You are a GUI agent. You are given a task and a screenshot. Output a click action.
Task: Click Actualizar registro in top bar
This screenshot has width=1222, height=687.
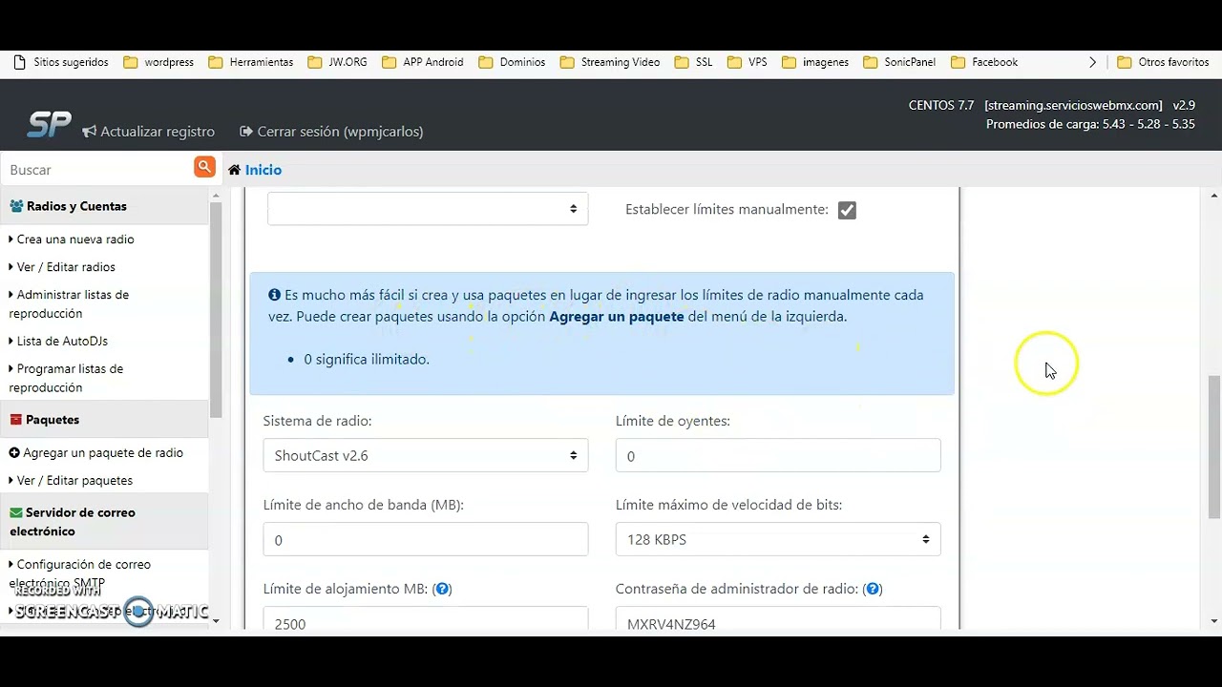tap(149, 132)
